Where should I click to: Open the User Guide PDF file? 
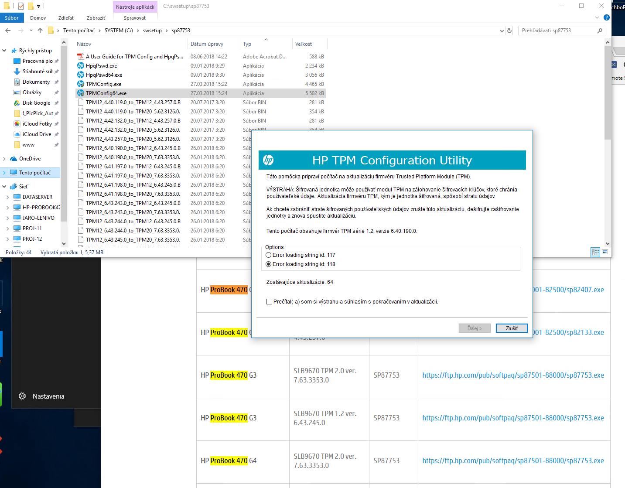[x=134, y=57]
